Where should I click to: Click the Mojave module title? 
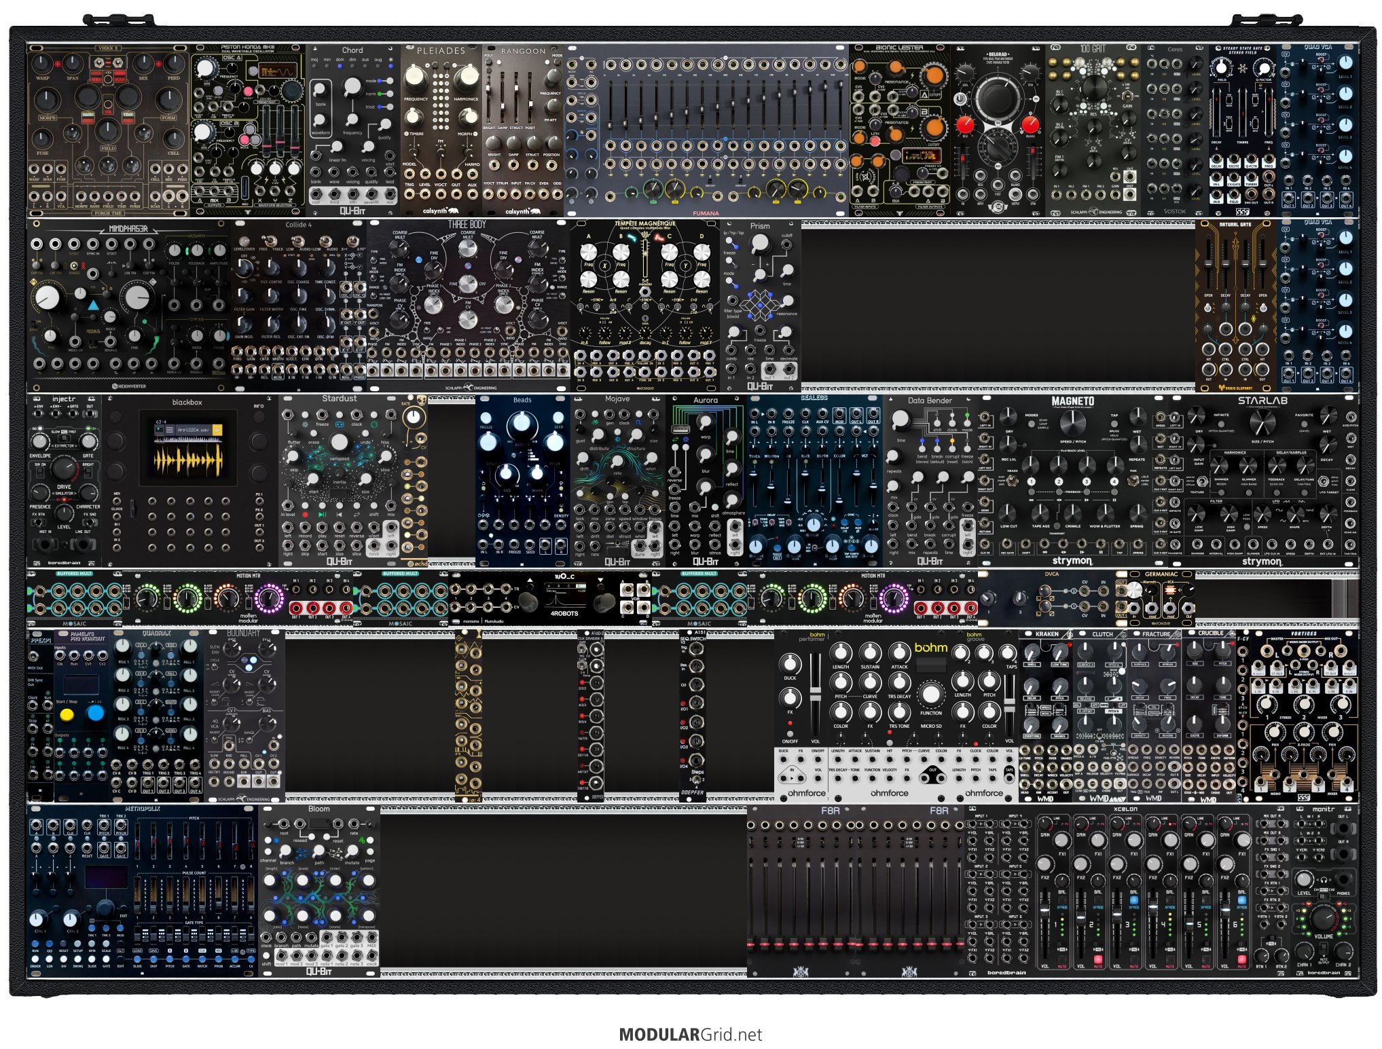click(617, 399)
